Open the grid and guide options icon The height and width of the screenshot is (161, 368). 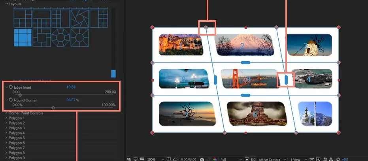tap(169, 159)
